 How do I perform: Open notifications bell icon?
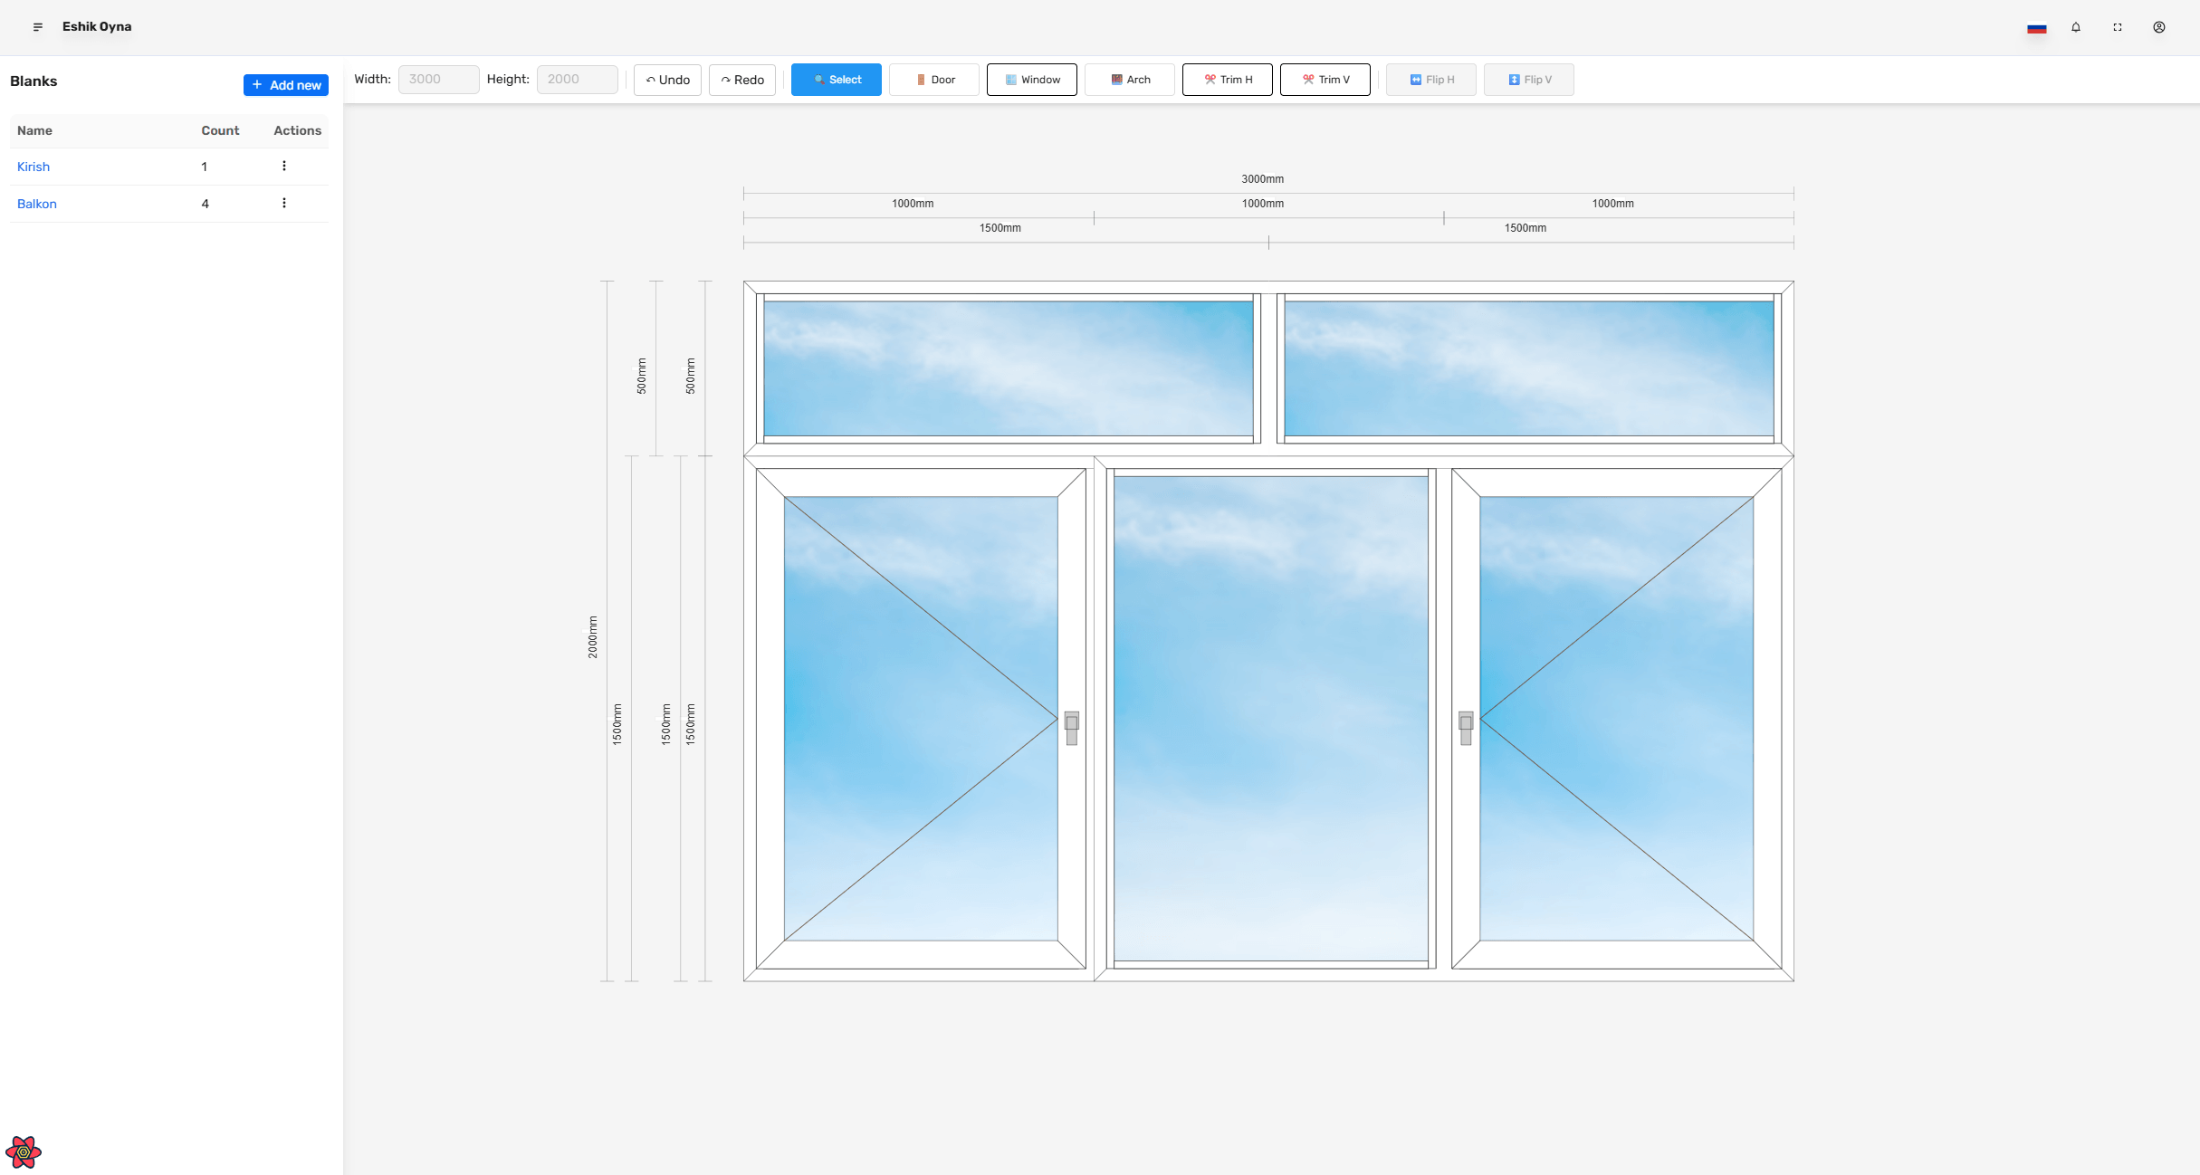pos(2076,27)
